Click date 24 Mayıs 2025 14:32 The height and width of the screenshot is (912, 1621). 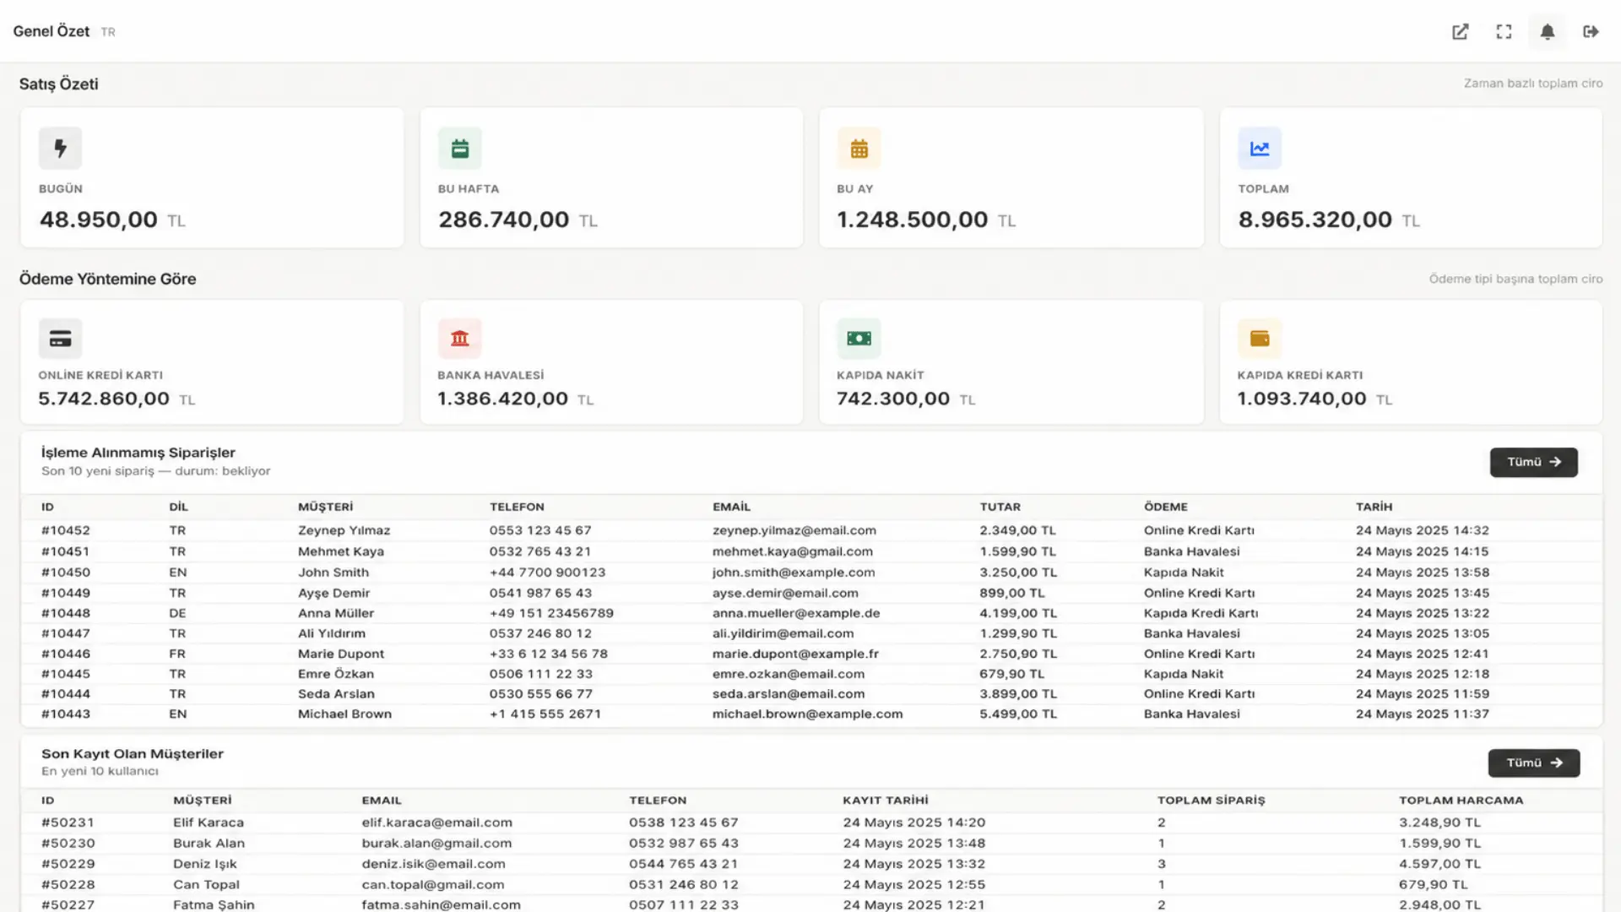1423,530
